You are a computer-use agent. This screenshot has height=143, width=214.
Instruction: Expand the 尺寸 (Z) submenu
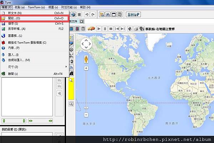[35, 67]
